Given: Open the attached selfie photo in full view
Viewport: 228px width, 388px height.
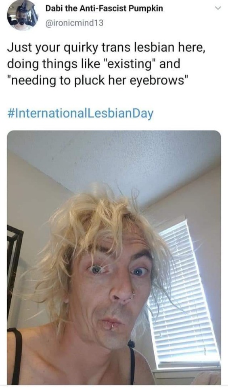Looking at the screenshot, I should (x=114, y=257).
